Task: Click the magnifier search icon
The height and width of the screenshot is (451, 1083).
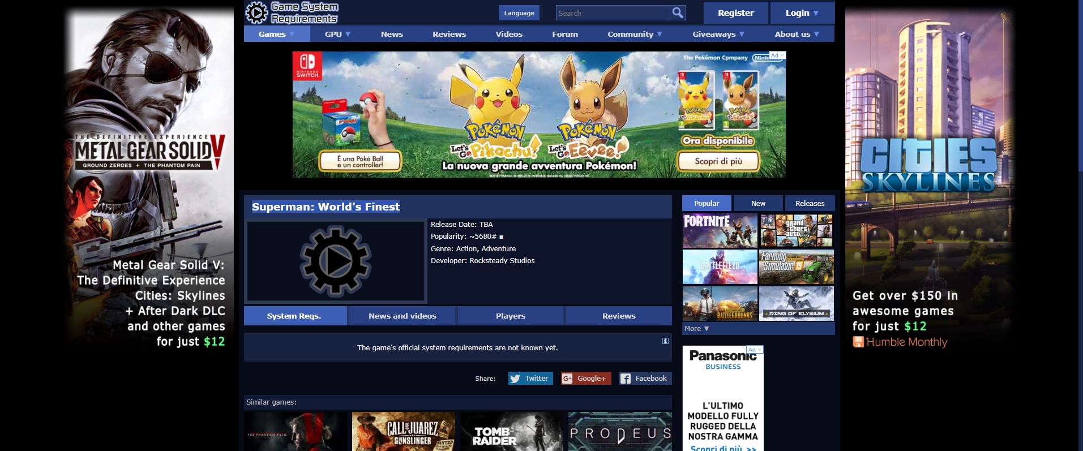Action: [678, 13]
